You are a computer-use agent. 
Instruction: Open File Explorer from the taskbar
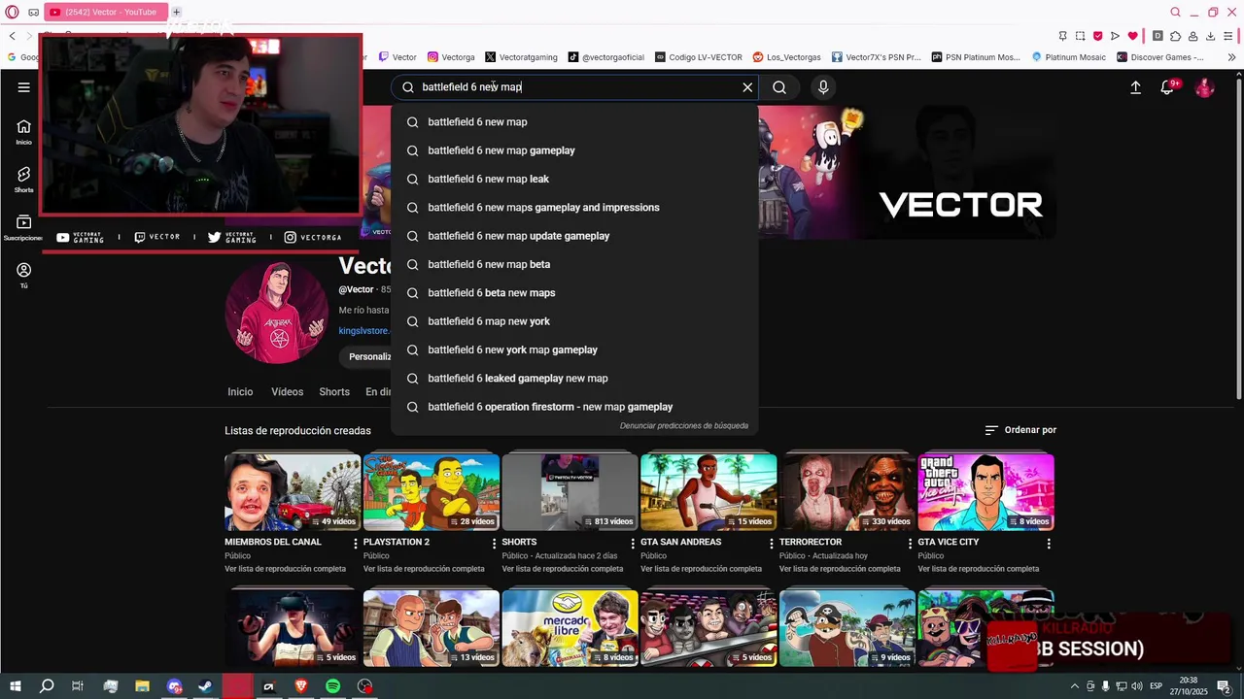point(142,686)
